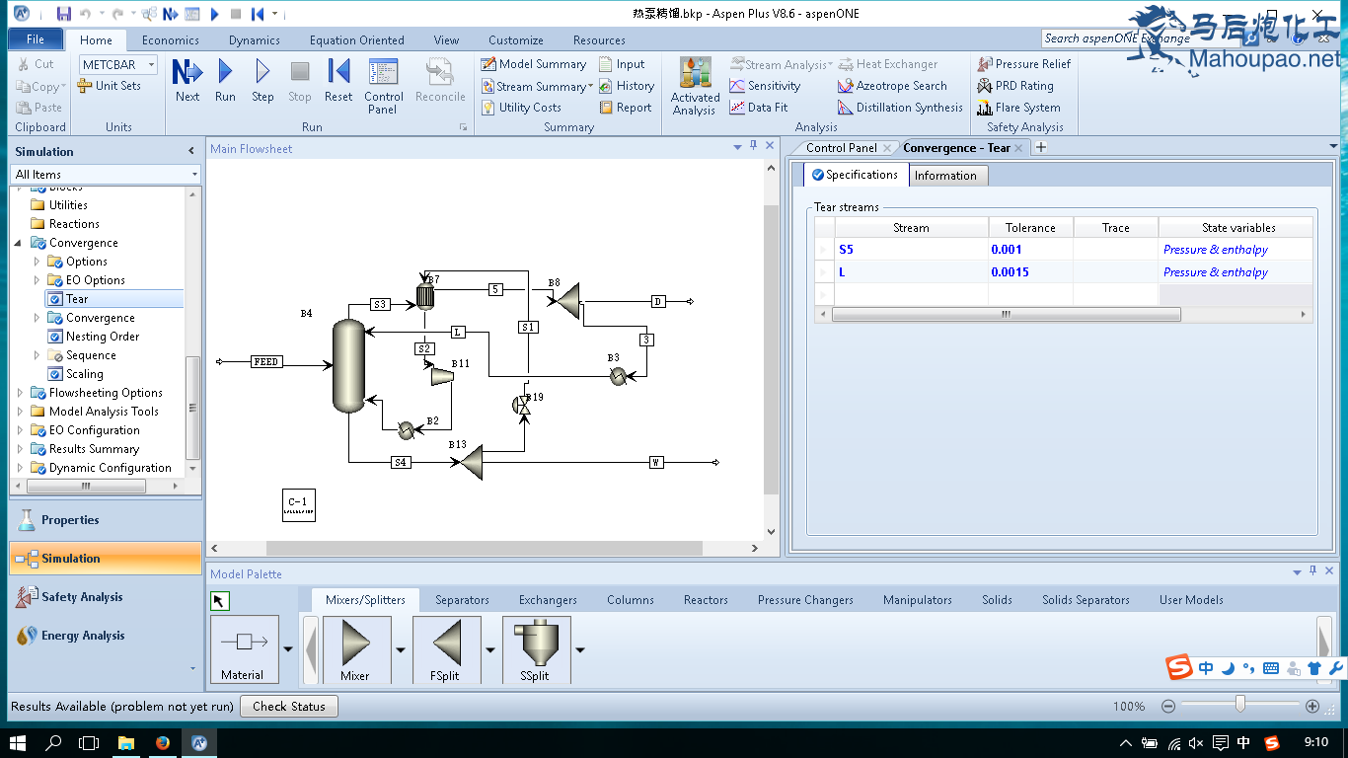Open Activated Analysis icon
Image resolution: width=1348 pixels, height=758 pixels.
click(695, 86)
